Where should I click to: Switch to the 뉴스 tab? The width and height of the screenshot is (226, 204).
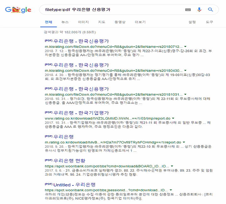tap(65, 22)
